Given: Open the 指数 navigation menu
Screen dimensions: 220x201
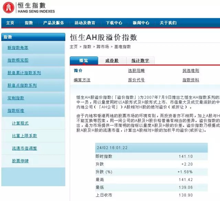Looking at the screenshot, I should (x=29, y=23).
